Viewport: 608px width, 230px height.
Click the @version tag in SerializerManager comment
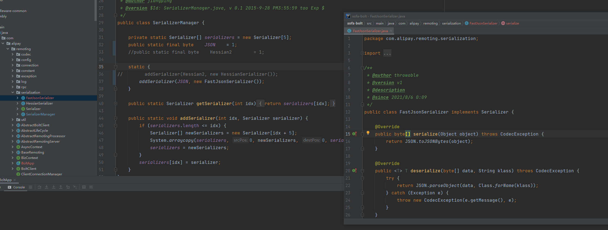[x=136, y=8]
